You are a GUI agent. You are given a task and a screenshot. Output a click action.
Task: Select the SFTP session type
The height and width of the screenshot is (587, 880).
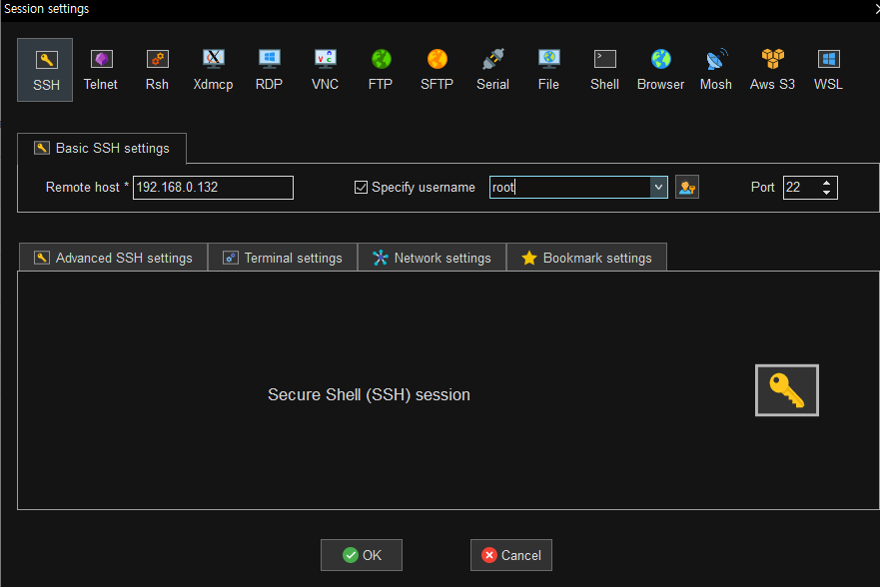(x=437, y=70)
